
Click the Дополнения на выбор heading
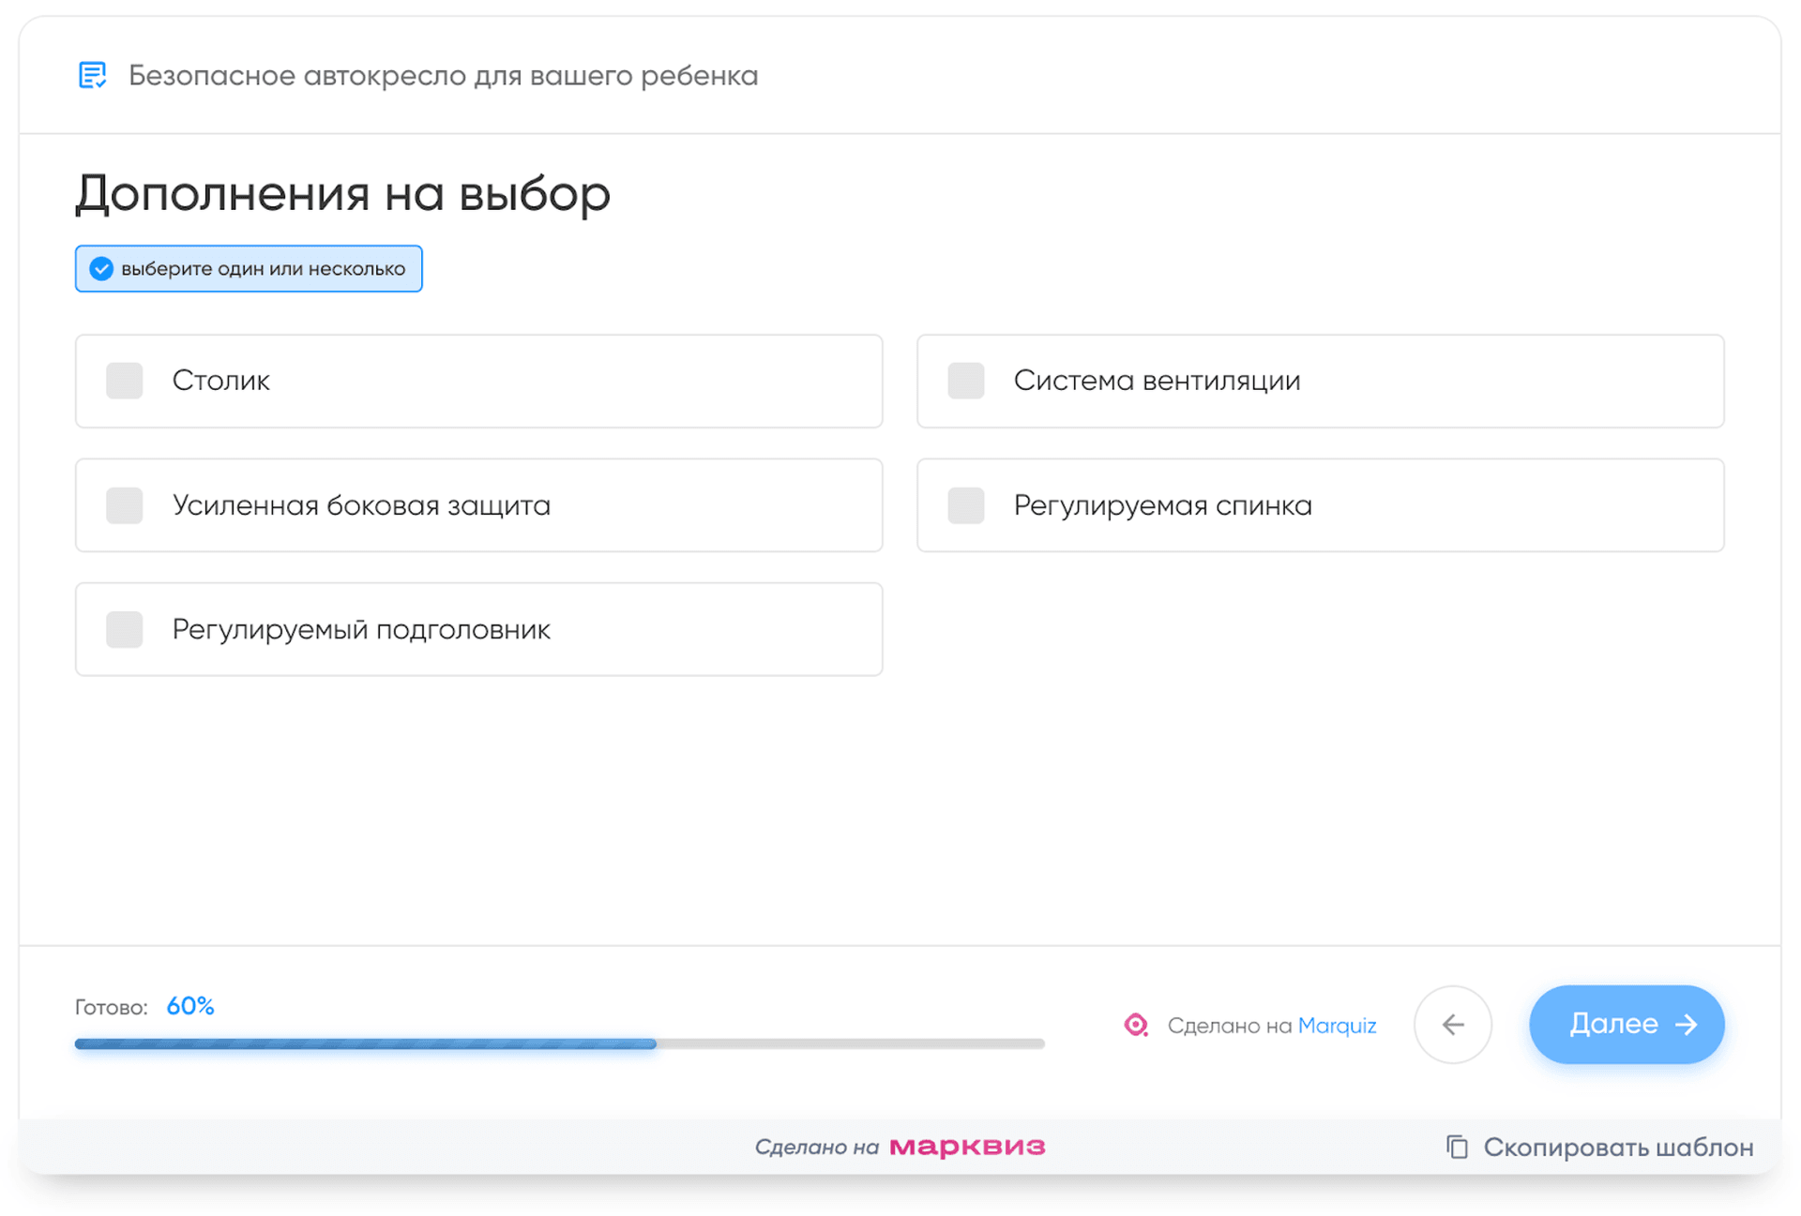coord(342,193)
